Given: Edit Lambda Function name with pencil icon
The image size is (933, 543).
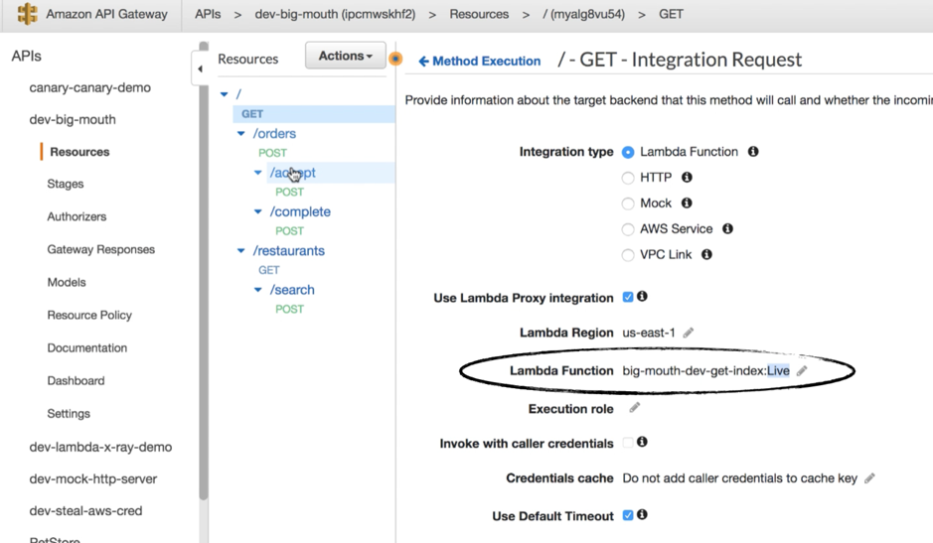Looking at the screenshot, I should click(802, 370).
